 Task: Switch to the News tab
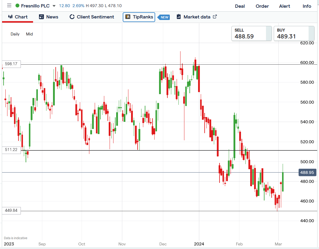point(49,17)
